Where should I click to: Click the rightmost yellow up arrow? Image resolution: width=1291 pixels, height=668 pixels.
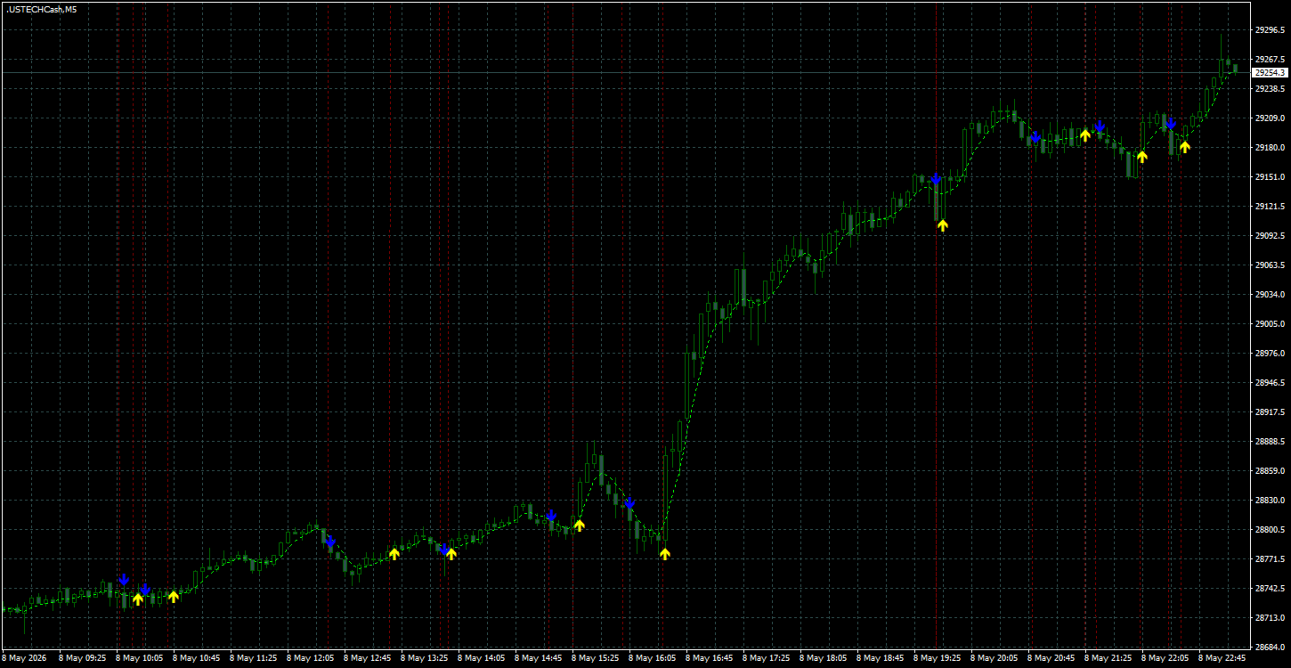pyautogui.click(x=1185, y=146)
